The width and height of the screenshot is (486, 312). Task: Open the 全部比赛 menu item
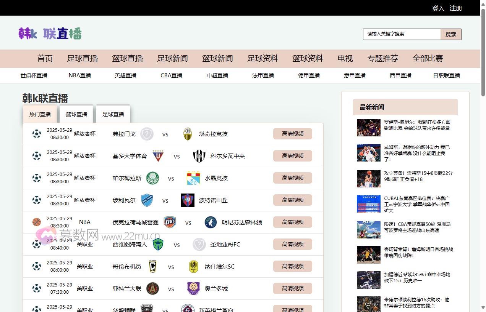pyautogui.click(x=428, y=59)
